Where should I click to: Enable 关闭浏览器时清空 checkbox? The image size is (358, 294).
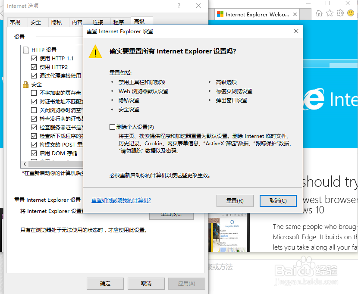[x=34, y=110]
